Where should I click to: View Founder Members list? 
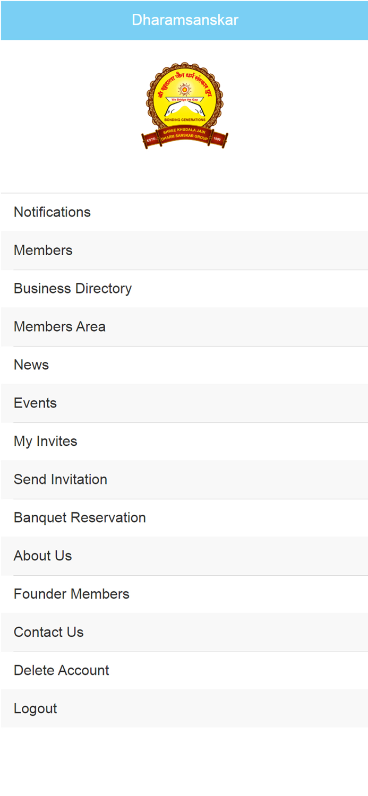[x=72, y=594]
